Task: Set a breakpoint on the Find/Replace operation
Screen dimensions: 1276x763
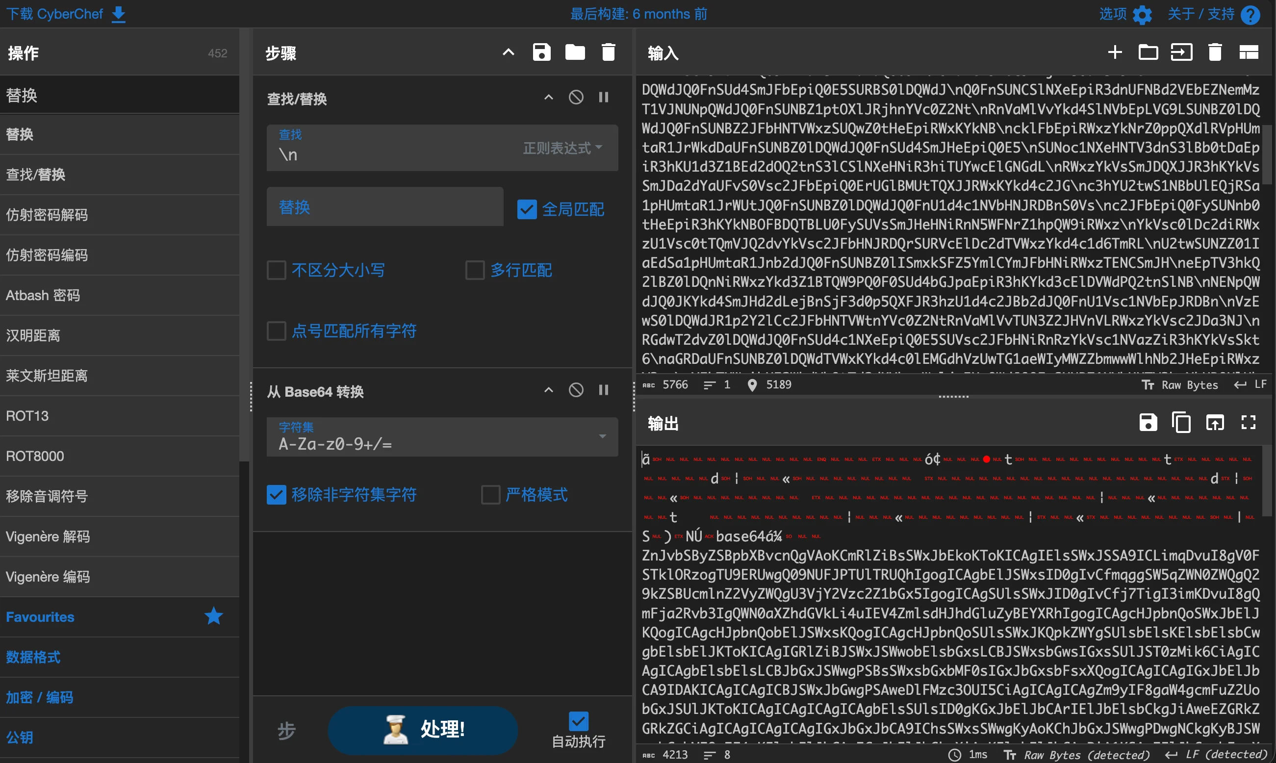Action: coord(604,97)
